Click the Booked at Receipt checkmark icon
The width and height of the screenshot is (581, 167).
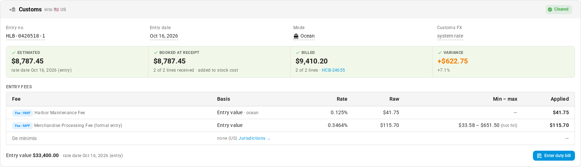156,52
